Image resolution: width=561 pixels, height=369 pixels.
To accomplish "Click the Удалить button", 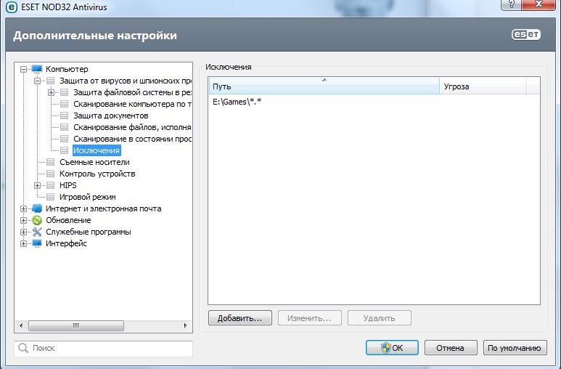I will tap(380, 318).
